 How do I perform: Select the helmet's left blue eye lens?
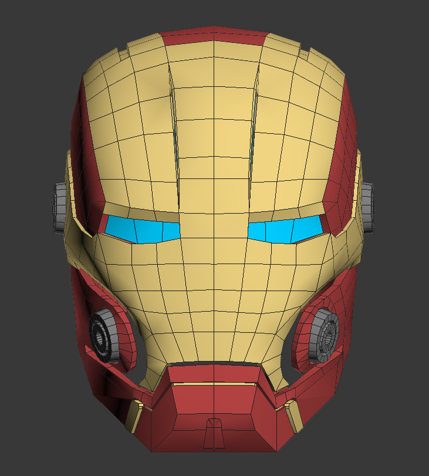pos(143,229)
